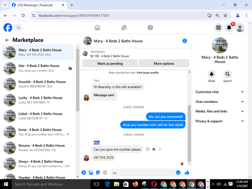The height and width of the screenshot is (189, 252).
Task: Open a new browser tab
Action: click(72, 5)
